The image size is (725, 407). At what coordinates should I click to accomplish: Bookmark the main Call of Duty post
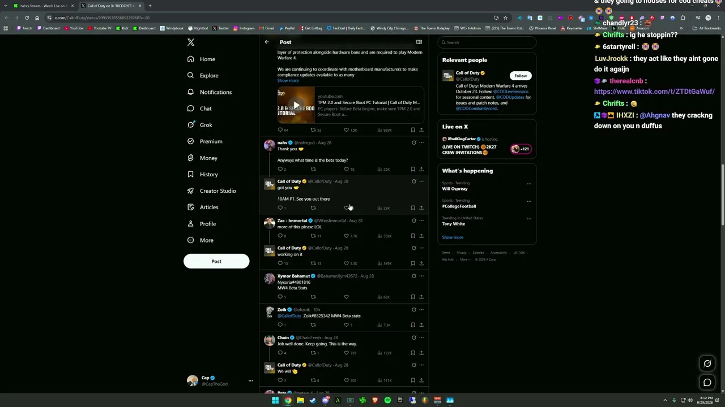point(413,130)
